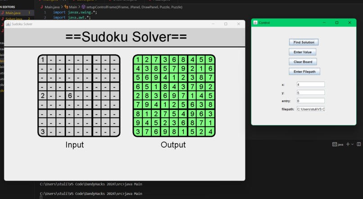Close the Sudoku Solver window

point(238,24)
